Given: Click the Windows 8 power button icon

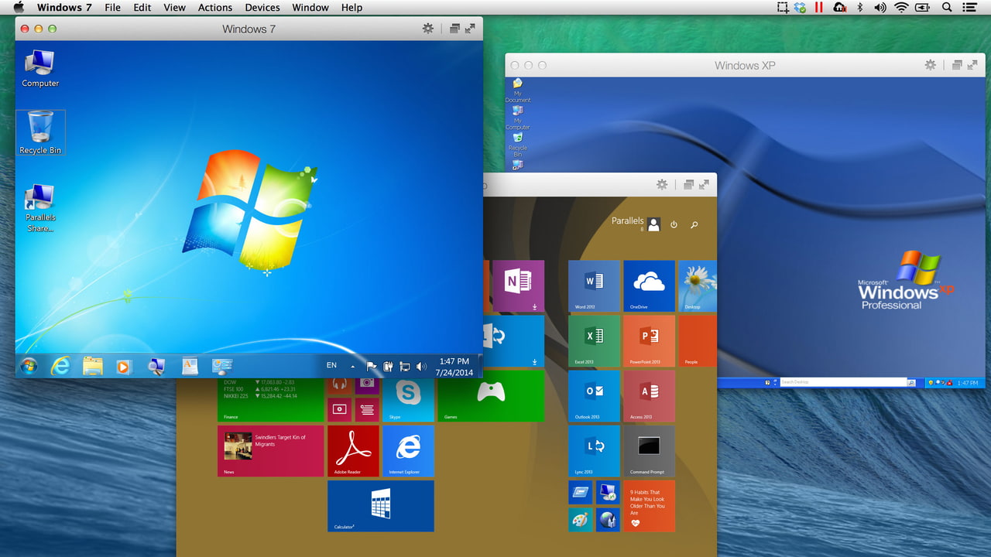Looking at the screenshot, I should pos(674,224).
